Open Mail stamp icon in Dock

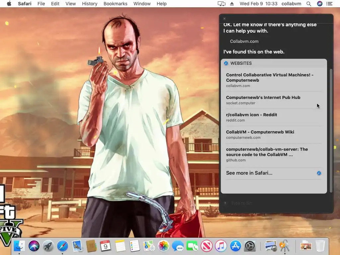(77, 246)
